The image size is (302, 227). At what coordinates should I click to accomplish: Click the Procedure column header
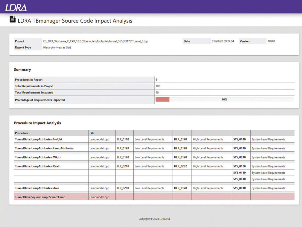pyautogui.click(x=22, y=133)
